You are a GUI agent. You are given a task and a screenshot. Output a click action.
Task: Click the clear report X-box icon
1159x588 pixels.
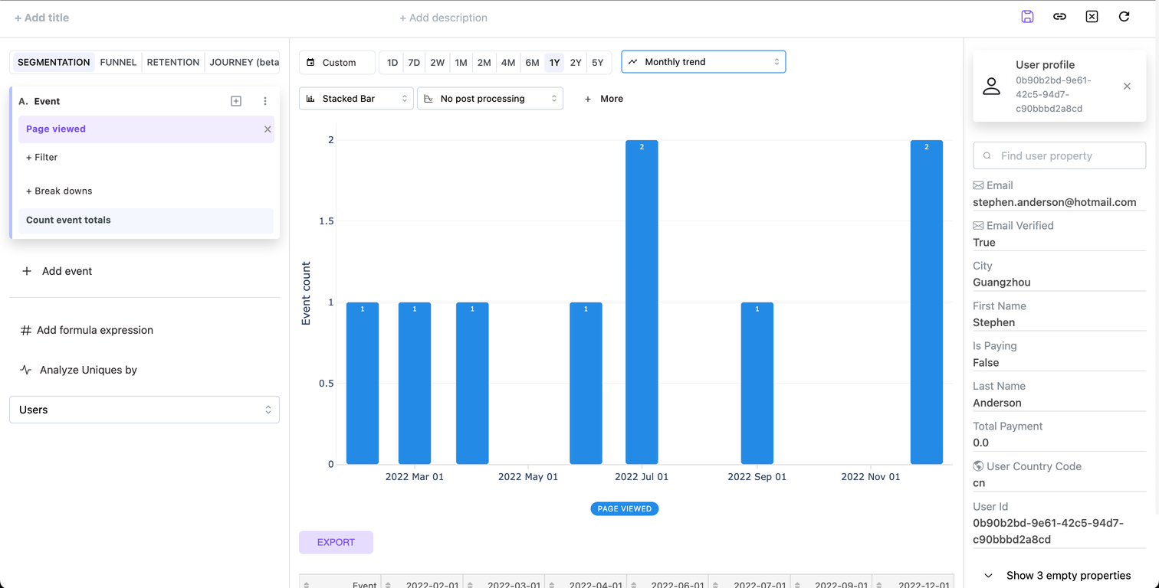pyautogui.click(x=1092, y=17)
